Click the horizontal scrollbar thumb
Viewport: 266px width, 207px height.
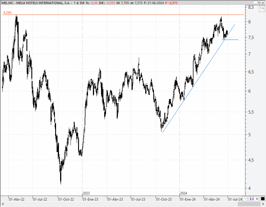click(x=249, y=204)
